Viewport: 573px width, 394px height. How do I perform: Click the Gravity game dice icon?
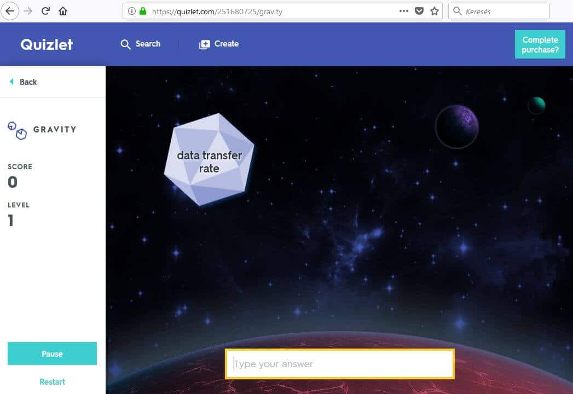click(x=17, y=130)
